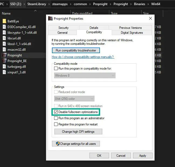Click Change settings for all users button
This screenshot has width=175, height=167.
(x=76, y=144)
